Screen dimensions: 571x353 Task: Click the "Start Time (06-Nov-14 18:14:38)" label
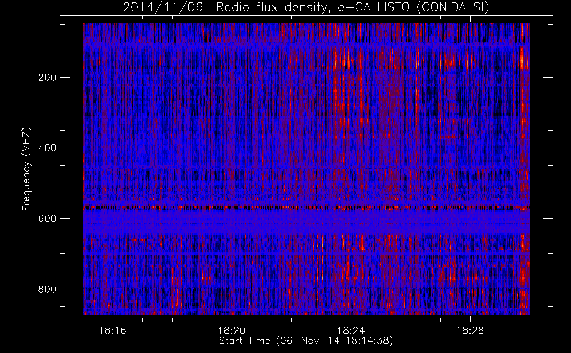pyautogui.click(x=306, y=341)
